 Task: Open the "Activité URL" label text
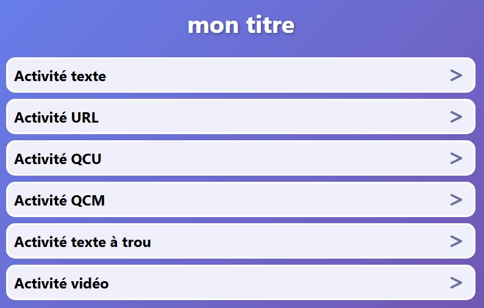(x=56, y=118)
